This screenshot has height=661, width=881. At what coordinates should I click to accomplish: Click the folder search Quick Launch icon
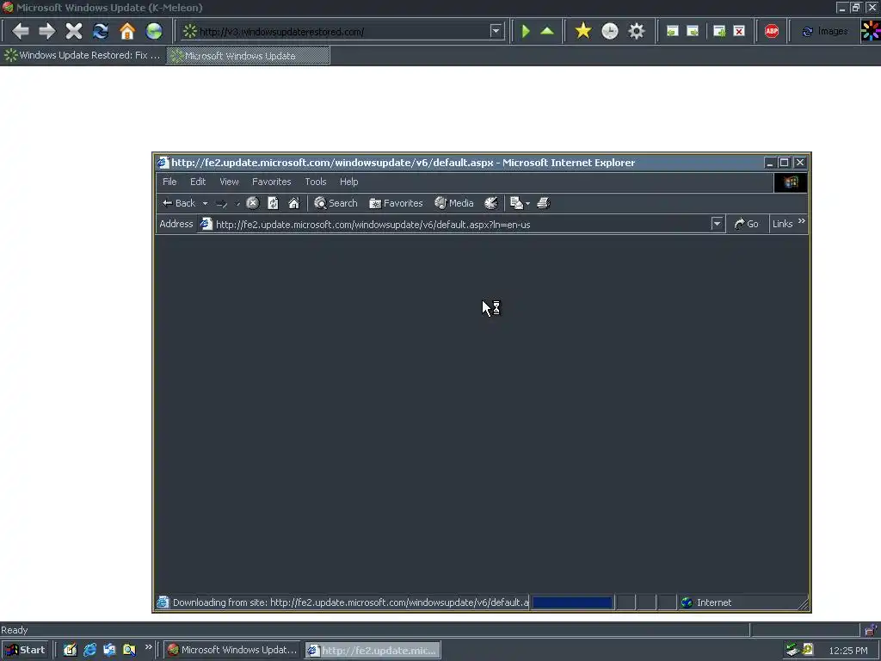click(129, 650)
